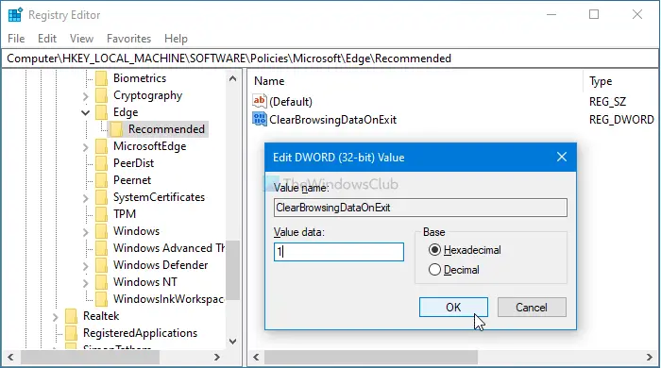The image size is (661, 368).
Task: Click OK in Edit DWORD dialog
Action: [453, 308]
